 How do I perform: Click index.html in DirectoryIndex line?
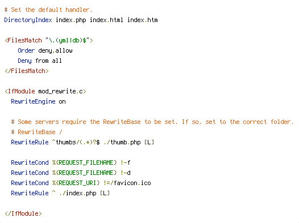[x=106, y=20]
